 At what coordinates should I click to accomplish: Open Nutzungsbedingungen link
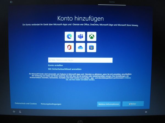pos(51,104)
